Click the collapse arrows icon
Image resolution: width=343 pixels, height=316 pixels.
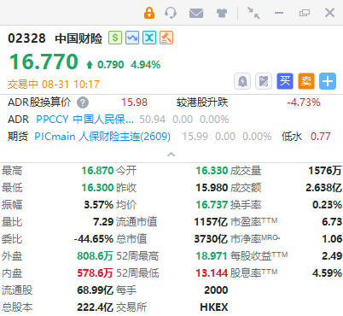(253, 13)
